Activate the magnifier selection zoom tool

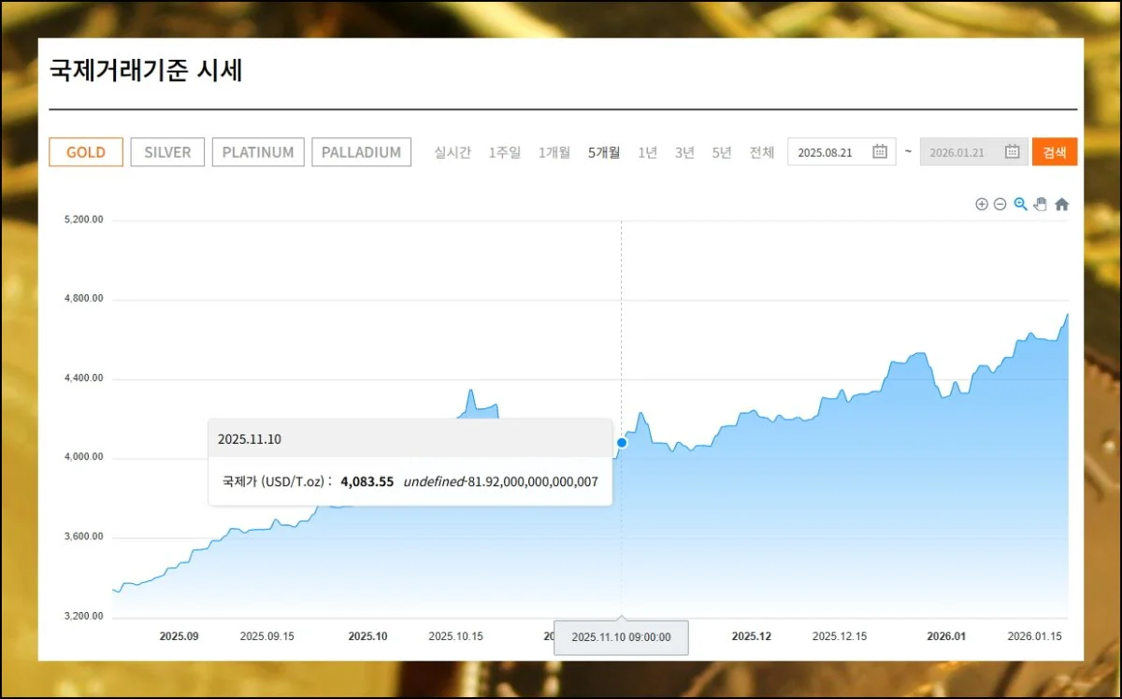click(x=1020, y=205)
